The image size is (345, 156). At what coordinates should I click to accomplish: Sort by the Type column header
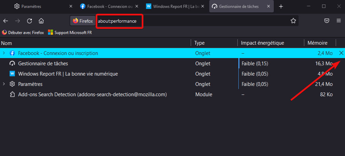point(214,43)
